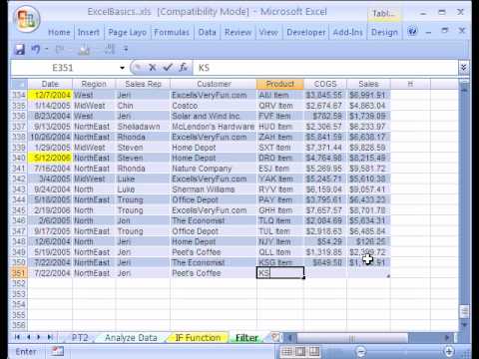Switch to the IF Function sheet
Screen dimensions: 479x359
[198, 338]
